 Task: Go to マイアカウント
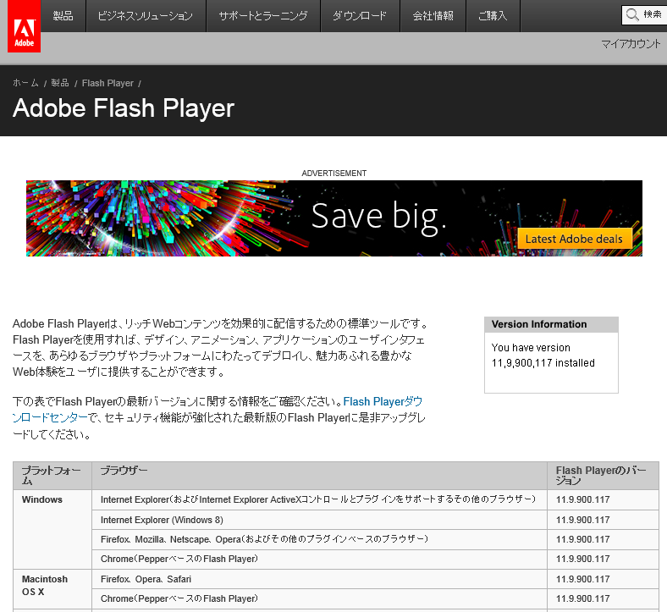[630, 44]
